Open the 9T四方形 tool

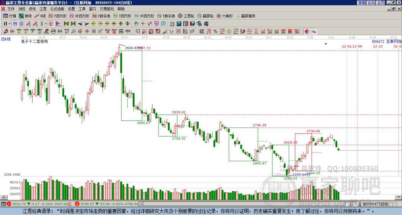pos(144,16)
